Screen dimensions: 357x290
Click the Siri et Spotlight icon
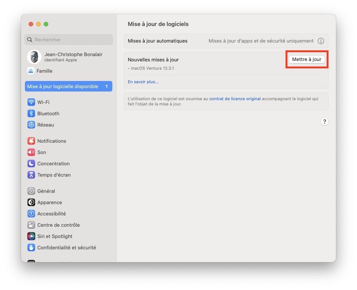[31, 236]
